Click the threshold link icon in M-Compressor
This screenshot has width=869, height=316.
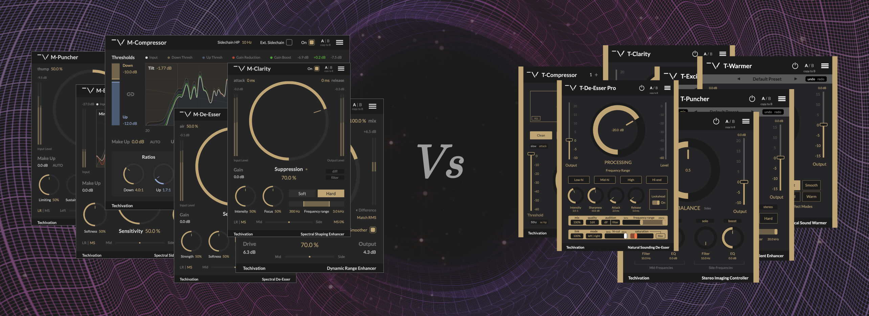click(x=130, y=94)
